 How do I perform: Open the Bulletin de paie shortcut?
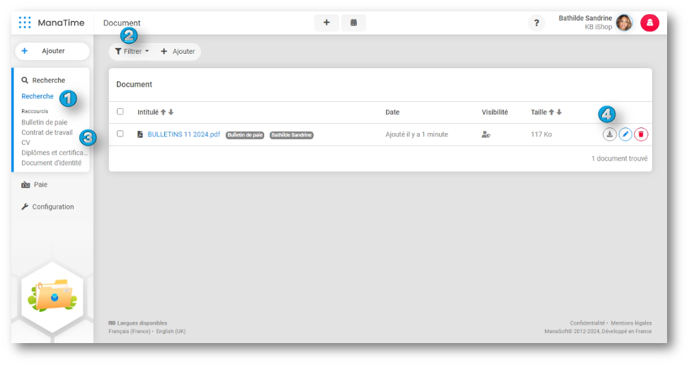click(45, 122)
